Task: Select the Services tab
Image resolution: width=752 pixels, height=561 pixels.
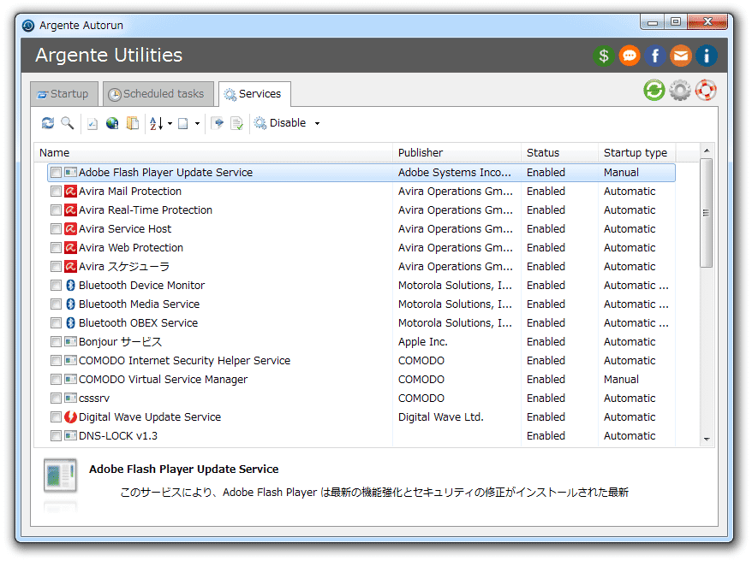Action: point(254,94)
